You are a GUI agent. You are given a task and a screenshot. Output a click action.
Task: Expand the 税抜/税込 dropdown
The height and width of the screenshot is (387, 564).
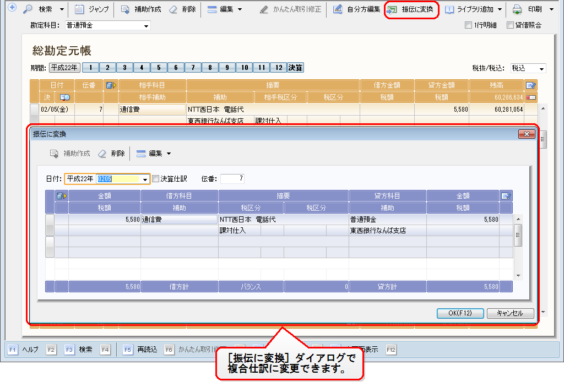point(541,69)
